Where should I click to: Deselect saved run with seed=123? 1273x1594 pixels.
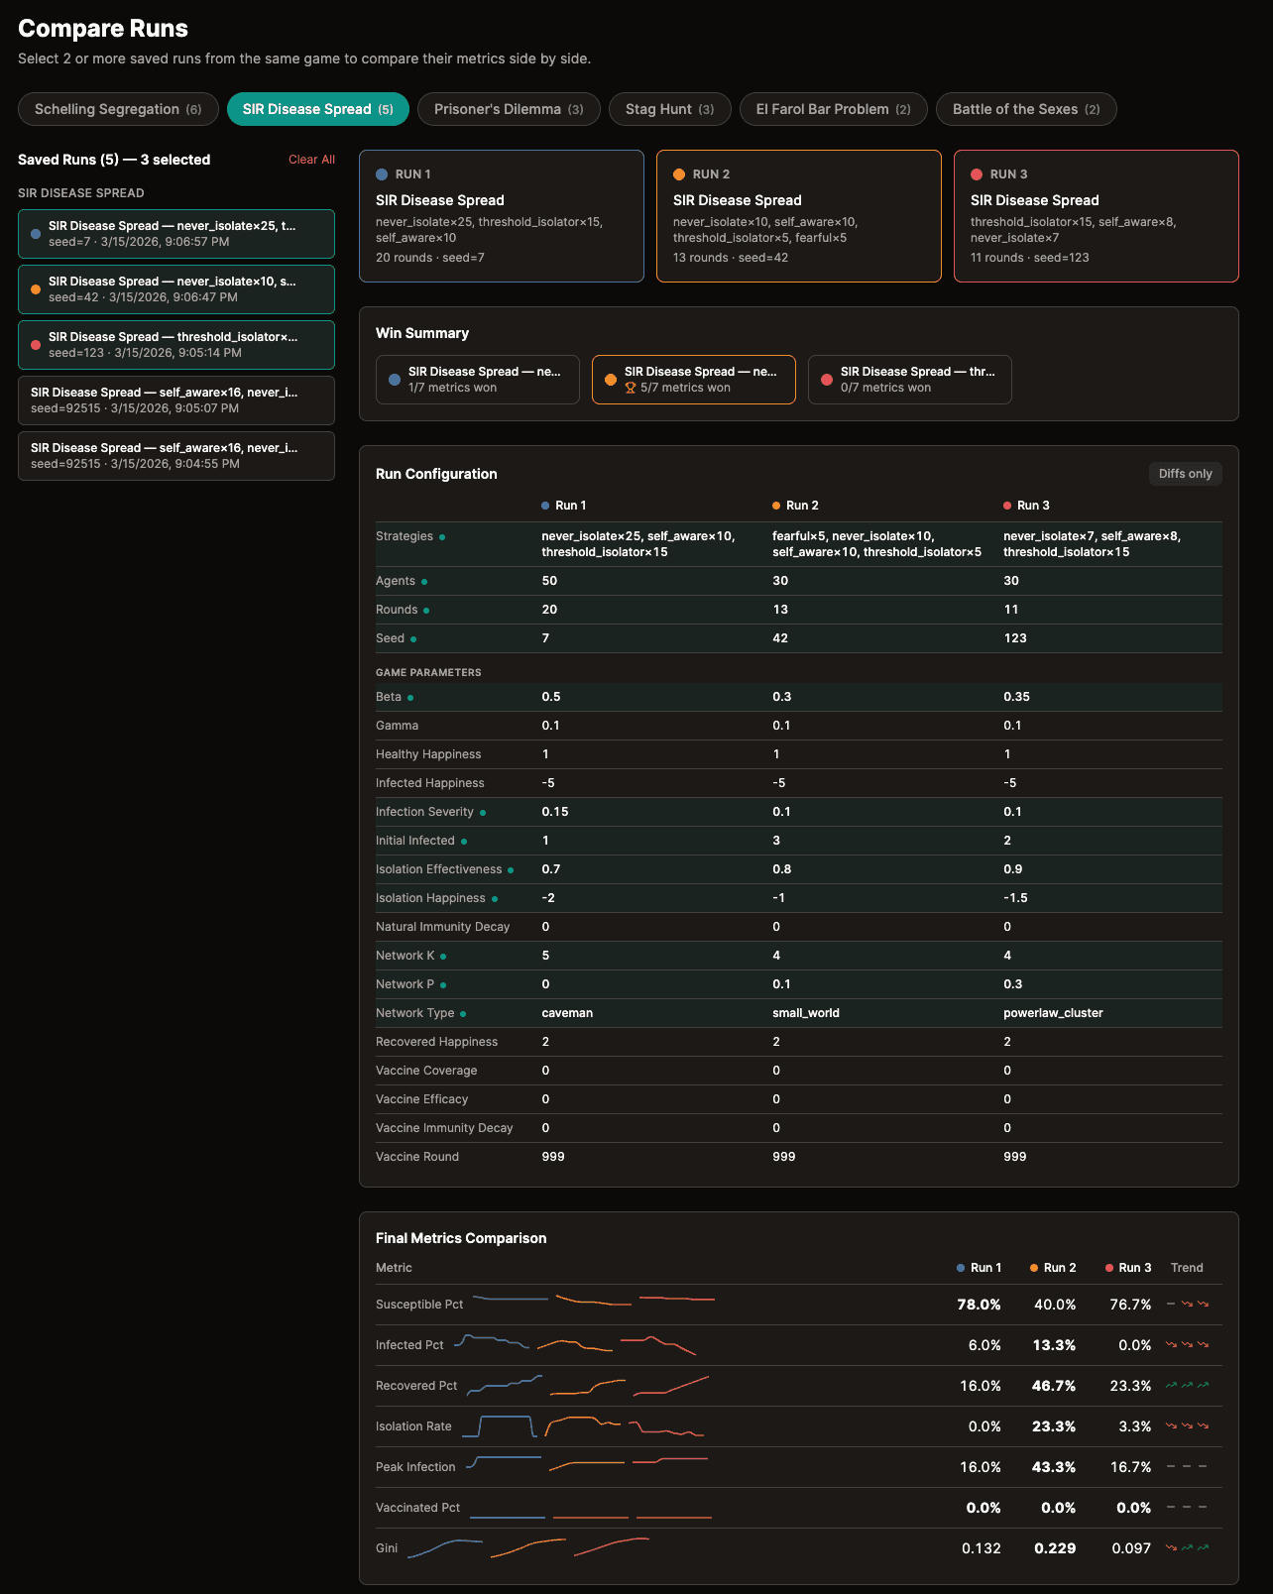point(176,345)
